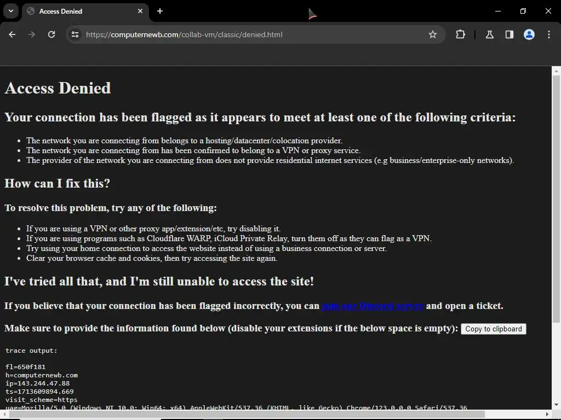Click 'Clear your browser cache and cookies' bullet
This screenshot has height=420, width=561.
(x=152, y=258)
